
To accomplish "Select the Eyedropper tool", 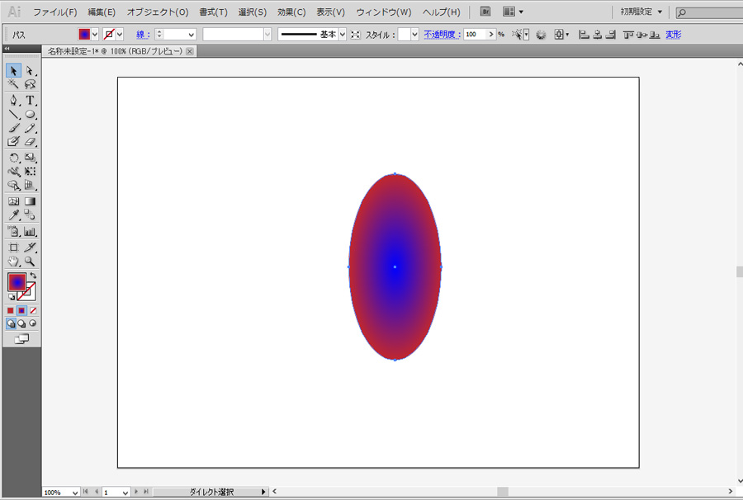I will pos(13,215).
